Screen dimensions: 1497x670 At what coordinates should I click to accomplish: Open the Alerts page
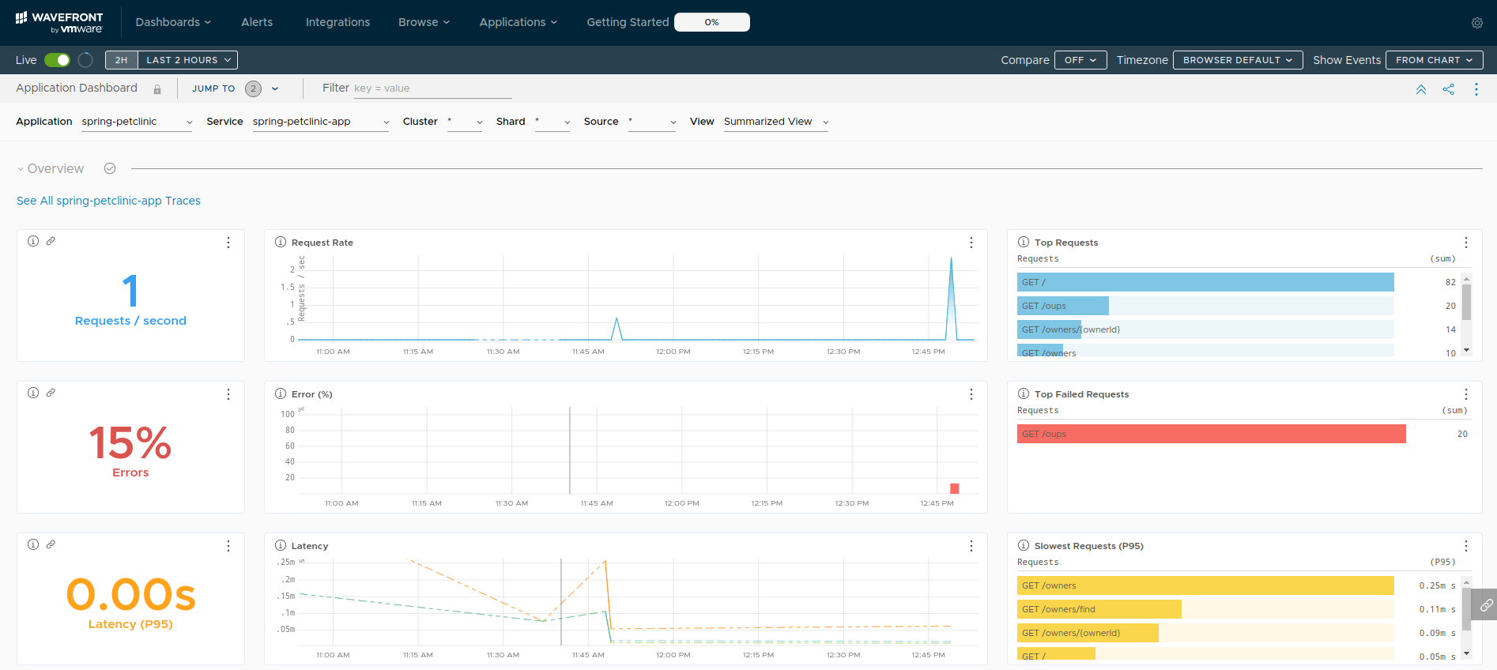257,22
